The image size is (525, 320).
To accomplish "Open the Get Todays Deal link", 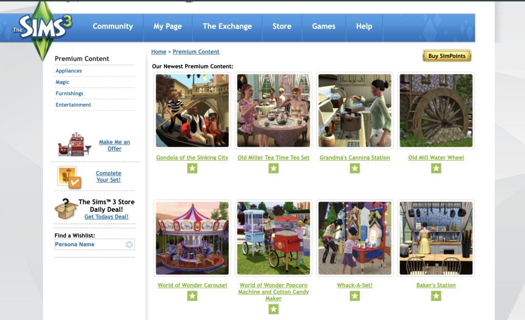I will tap(106, 216).
